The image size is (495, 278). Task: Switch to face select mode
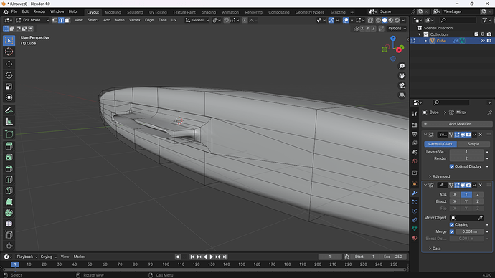[x=67, y=20]
